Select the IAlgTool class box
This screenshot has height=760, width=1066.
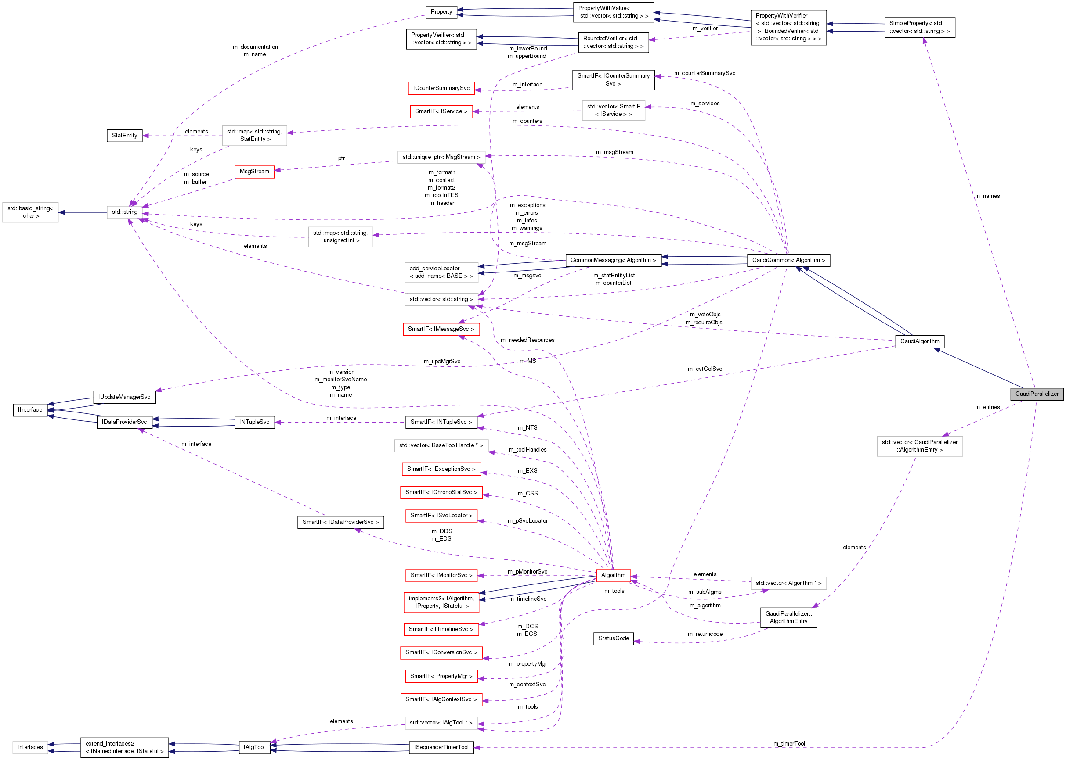[254, 747]
